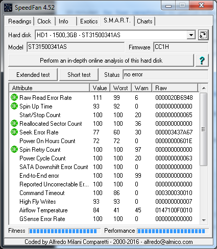The width and height of the screenshot is (217, 249).
Task: Click raw value 000003437A67
Action: tap(174, 132)
